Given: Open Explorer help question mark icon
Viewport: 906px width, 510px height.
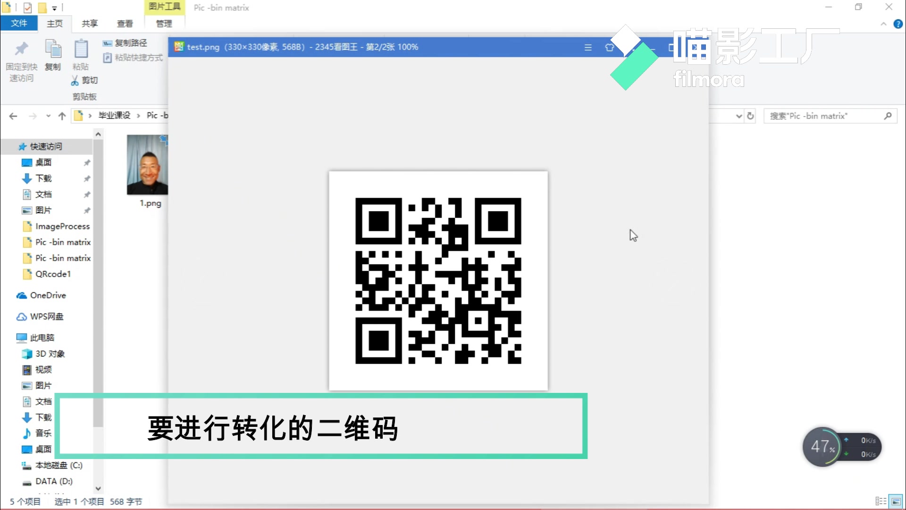Looking at the screenshot, I should point(898,24).
